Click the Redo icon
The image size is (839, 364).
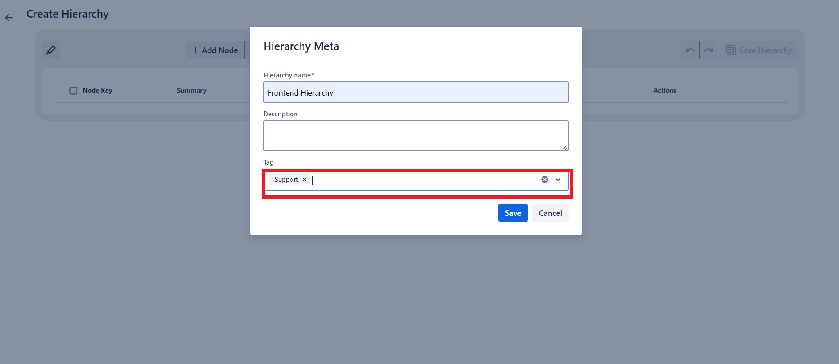tap(709, 50)
